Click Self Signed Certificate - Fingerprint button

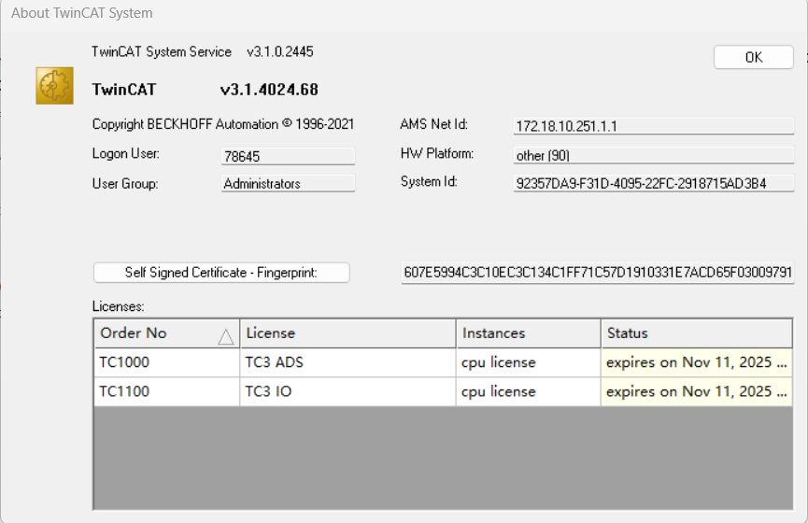tap(221, 273)
